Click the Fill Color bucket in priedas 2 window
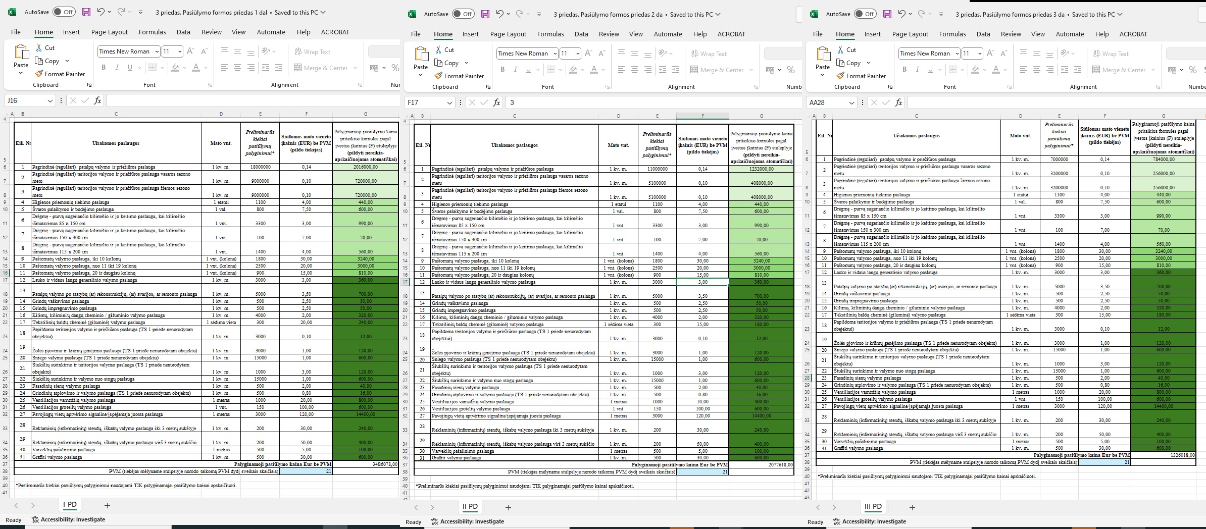Image resolution: width=1206 pixels, height=529 pixels. 573,70
